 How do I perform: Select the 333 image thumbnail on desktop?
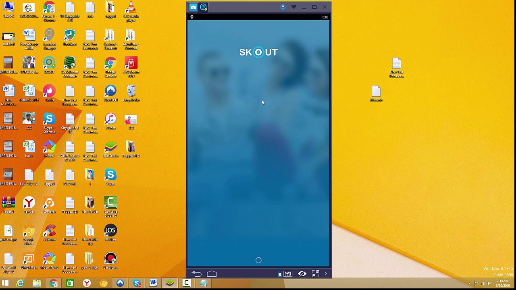click(x=131, y=121)
